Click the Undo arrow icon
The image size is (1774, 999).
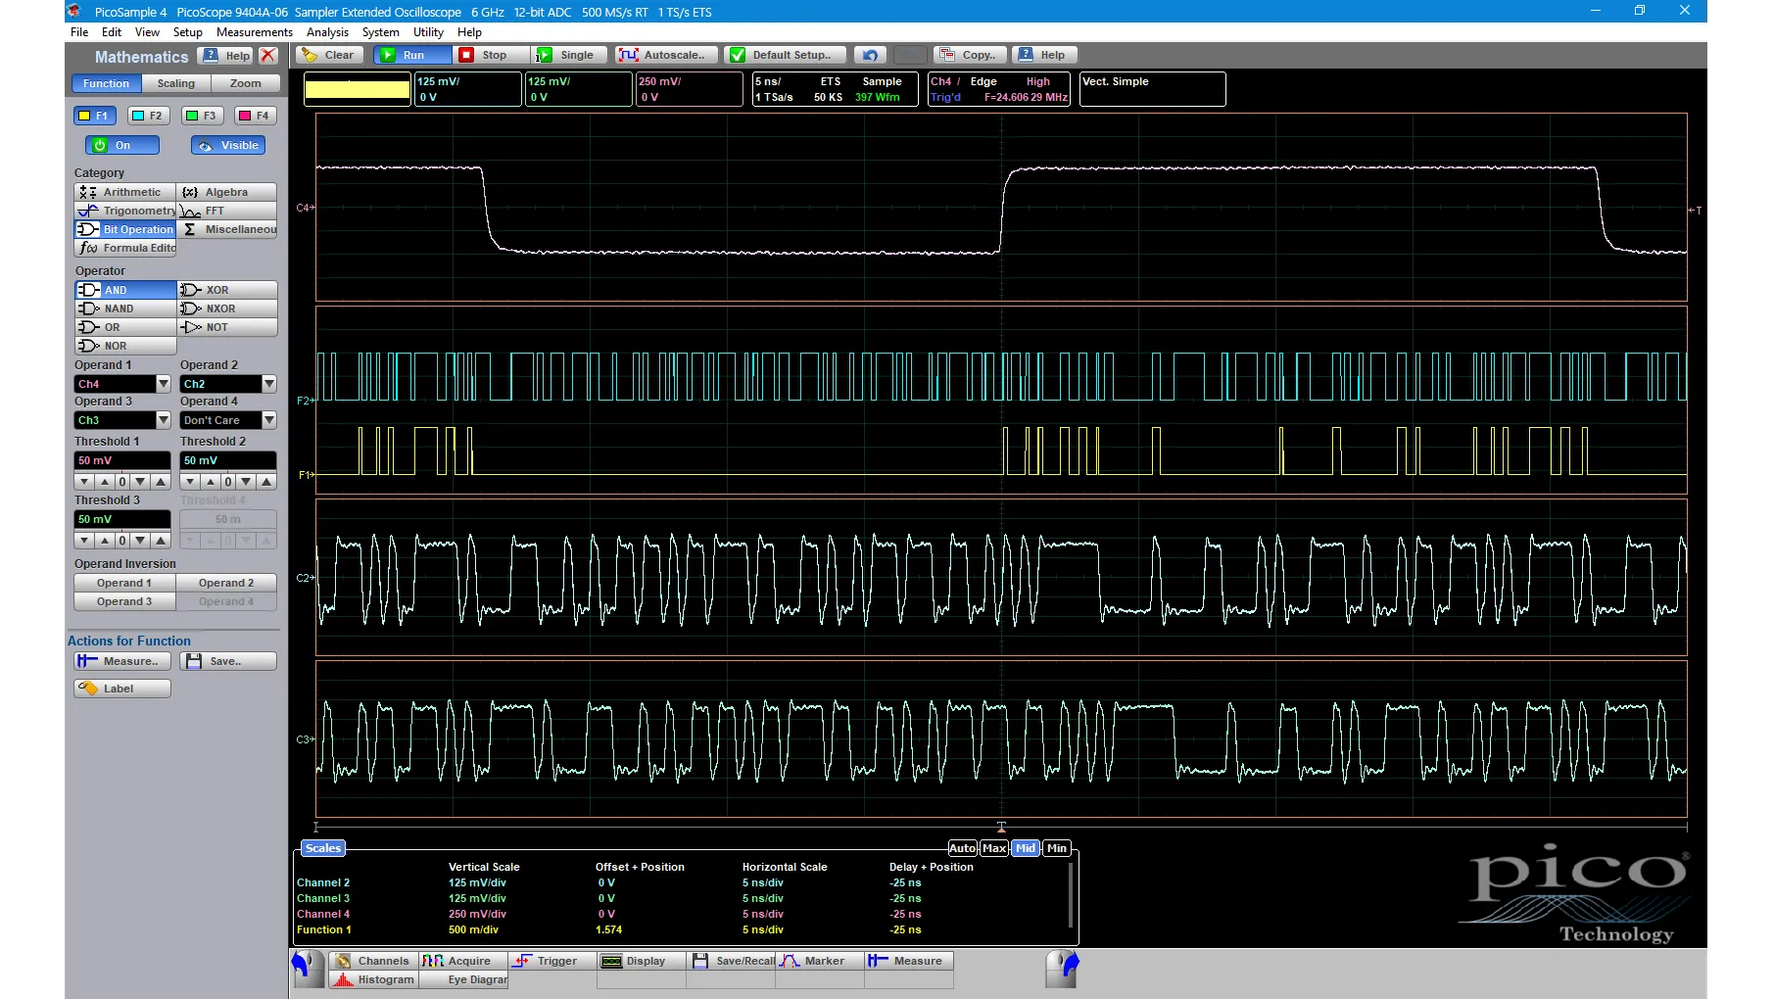point(870,55)
